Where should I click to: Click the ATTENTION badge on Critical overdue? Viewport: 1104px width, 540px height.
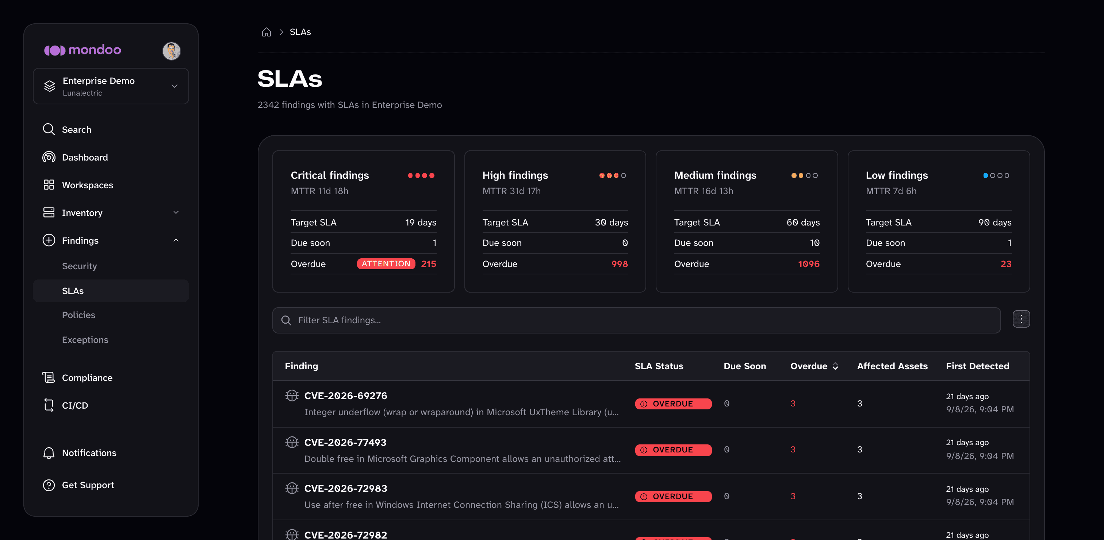coord(386,264)
